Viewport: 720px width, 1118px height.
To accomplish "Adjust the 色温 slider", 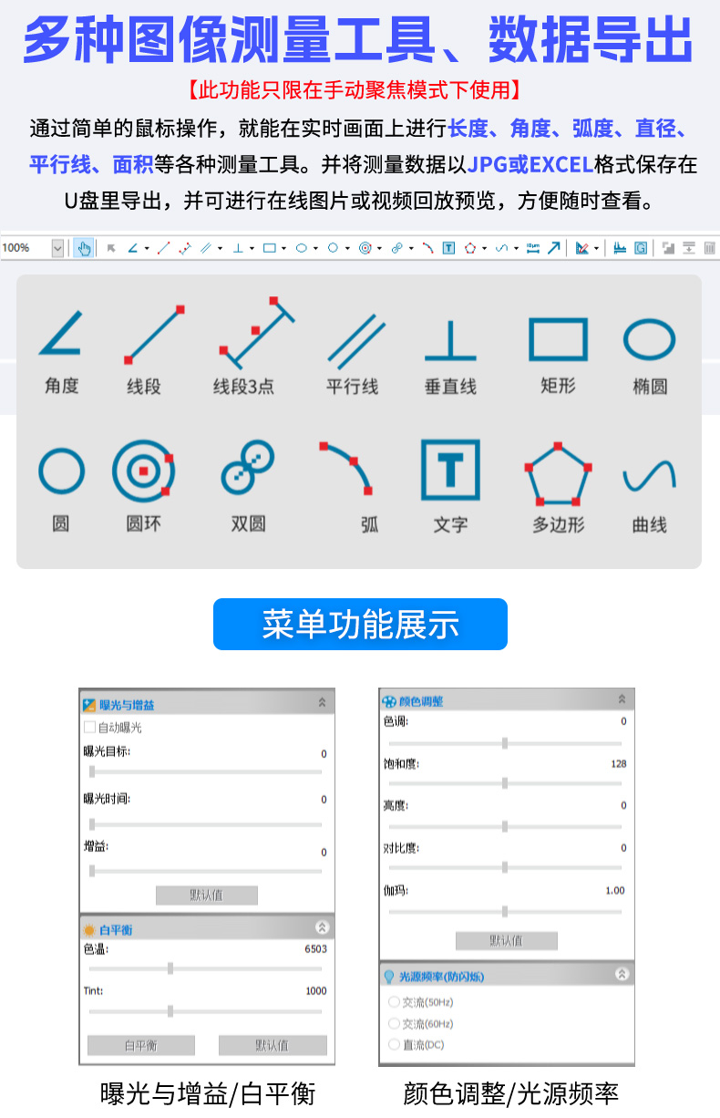I will [206, 968].
